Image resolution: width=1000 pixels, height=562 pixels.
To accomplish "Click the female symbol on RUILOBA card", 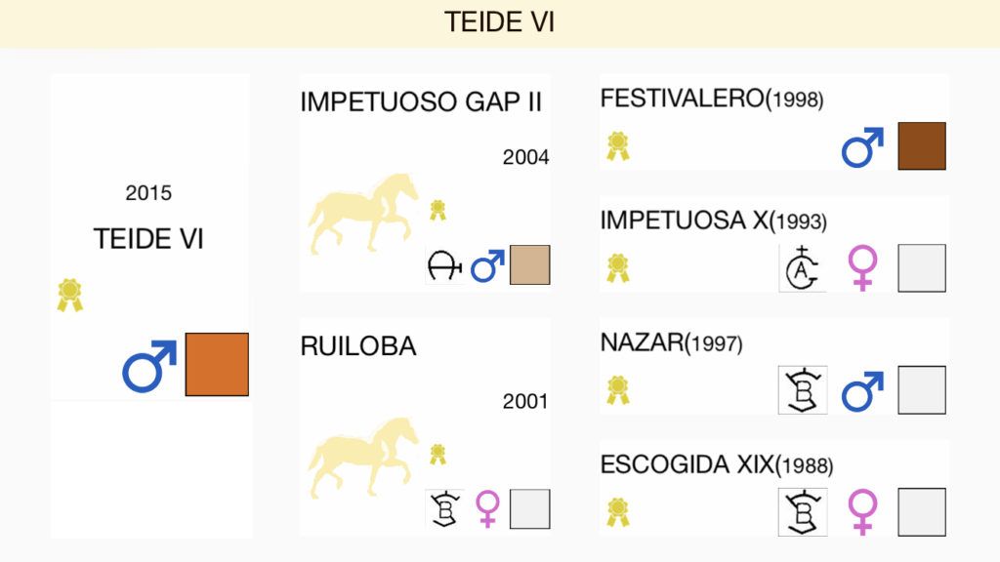I will click(x=488, y=508).
